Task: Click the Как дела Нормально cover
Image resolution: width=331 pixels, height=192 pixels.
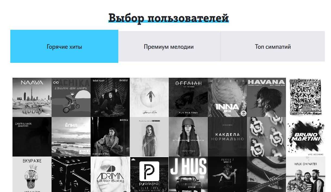Action: click(227, 137)
